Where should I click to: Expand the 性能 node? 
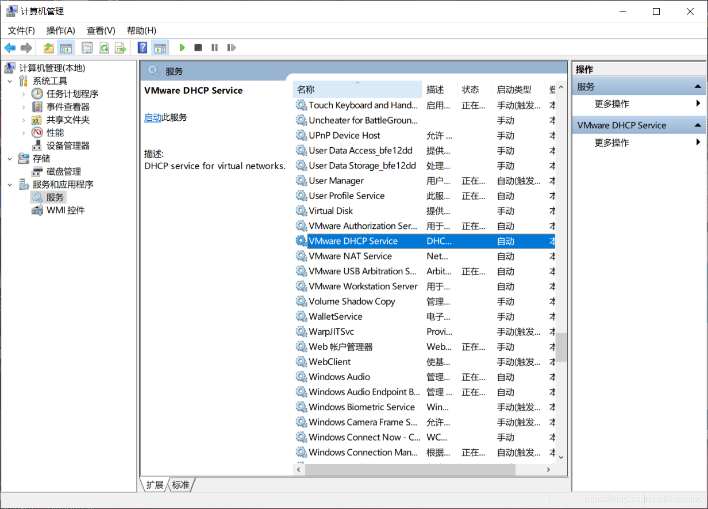pos(24,133)
